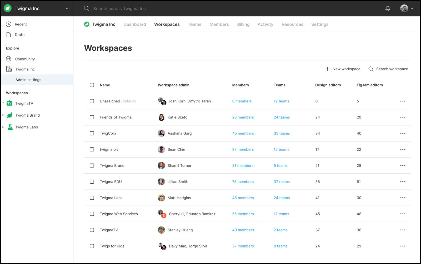Check the TwigmaTV row checkbox
Screen dimensions: 421x264
click(92, 230)
